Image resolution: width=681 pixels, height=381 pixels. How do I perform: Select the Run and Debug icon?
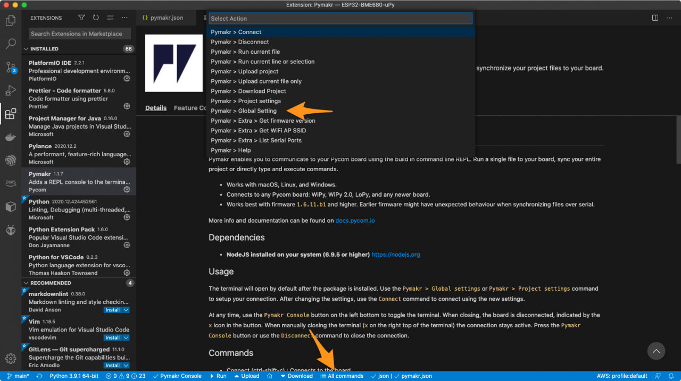11,90
